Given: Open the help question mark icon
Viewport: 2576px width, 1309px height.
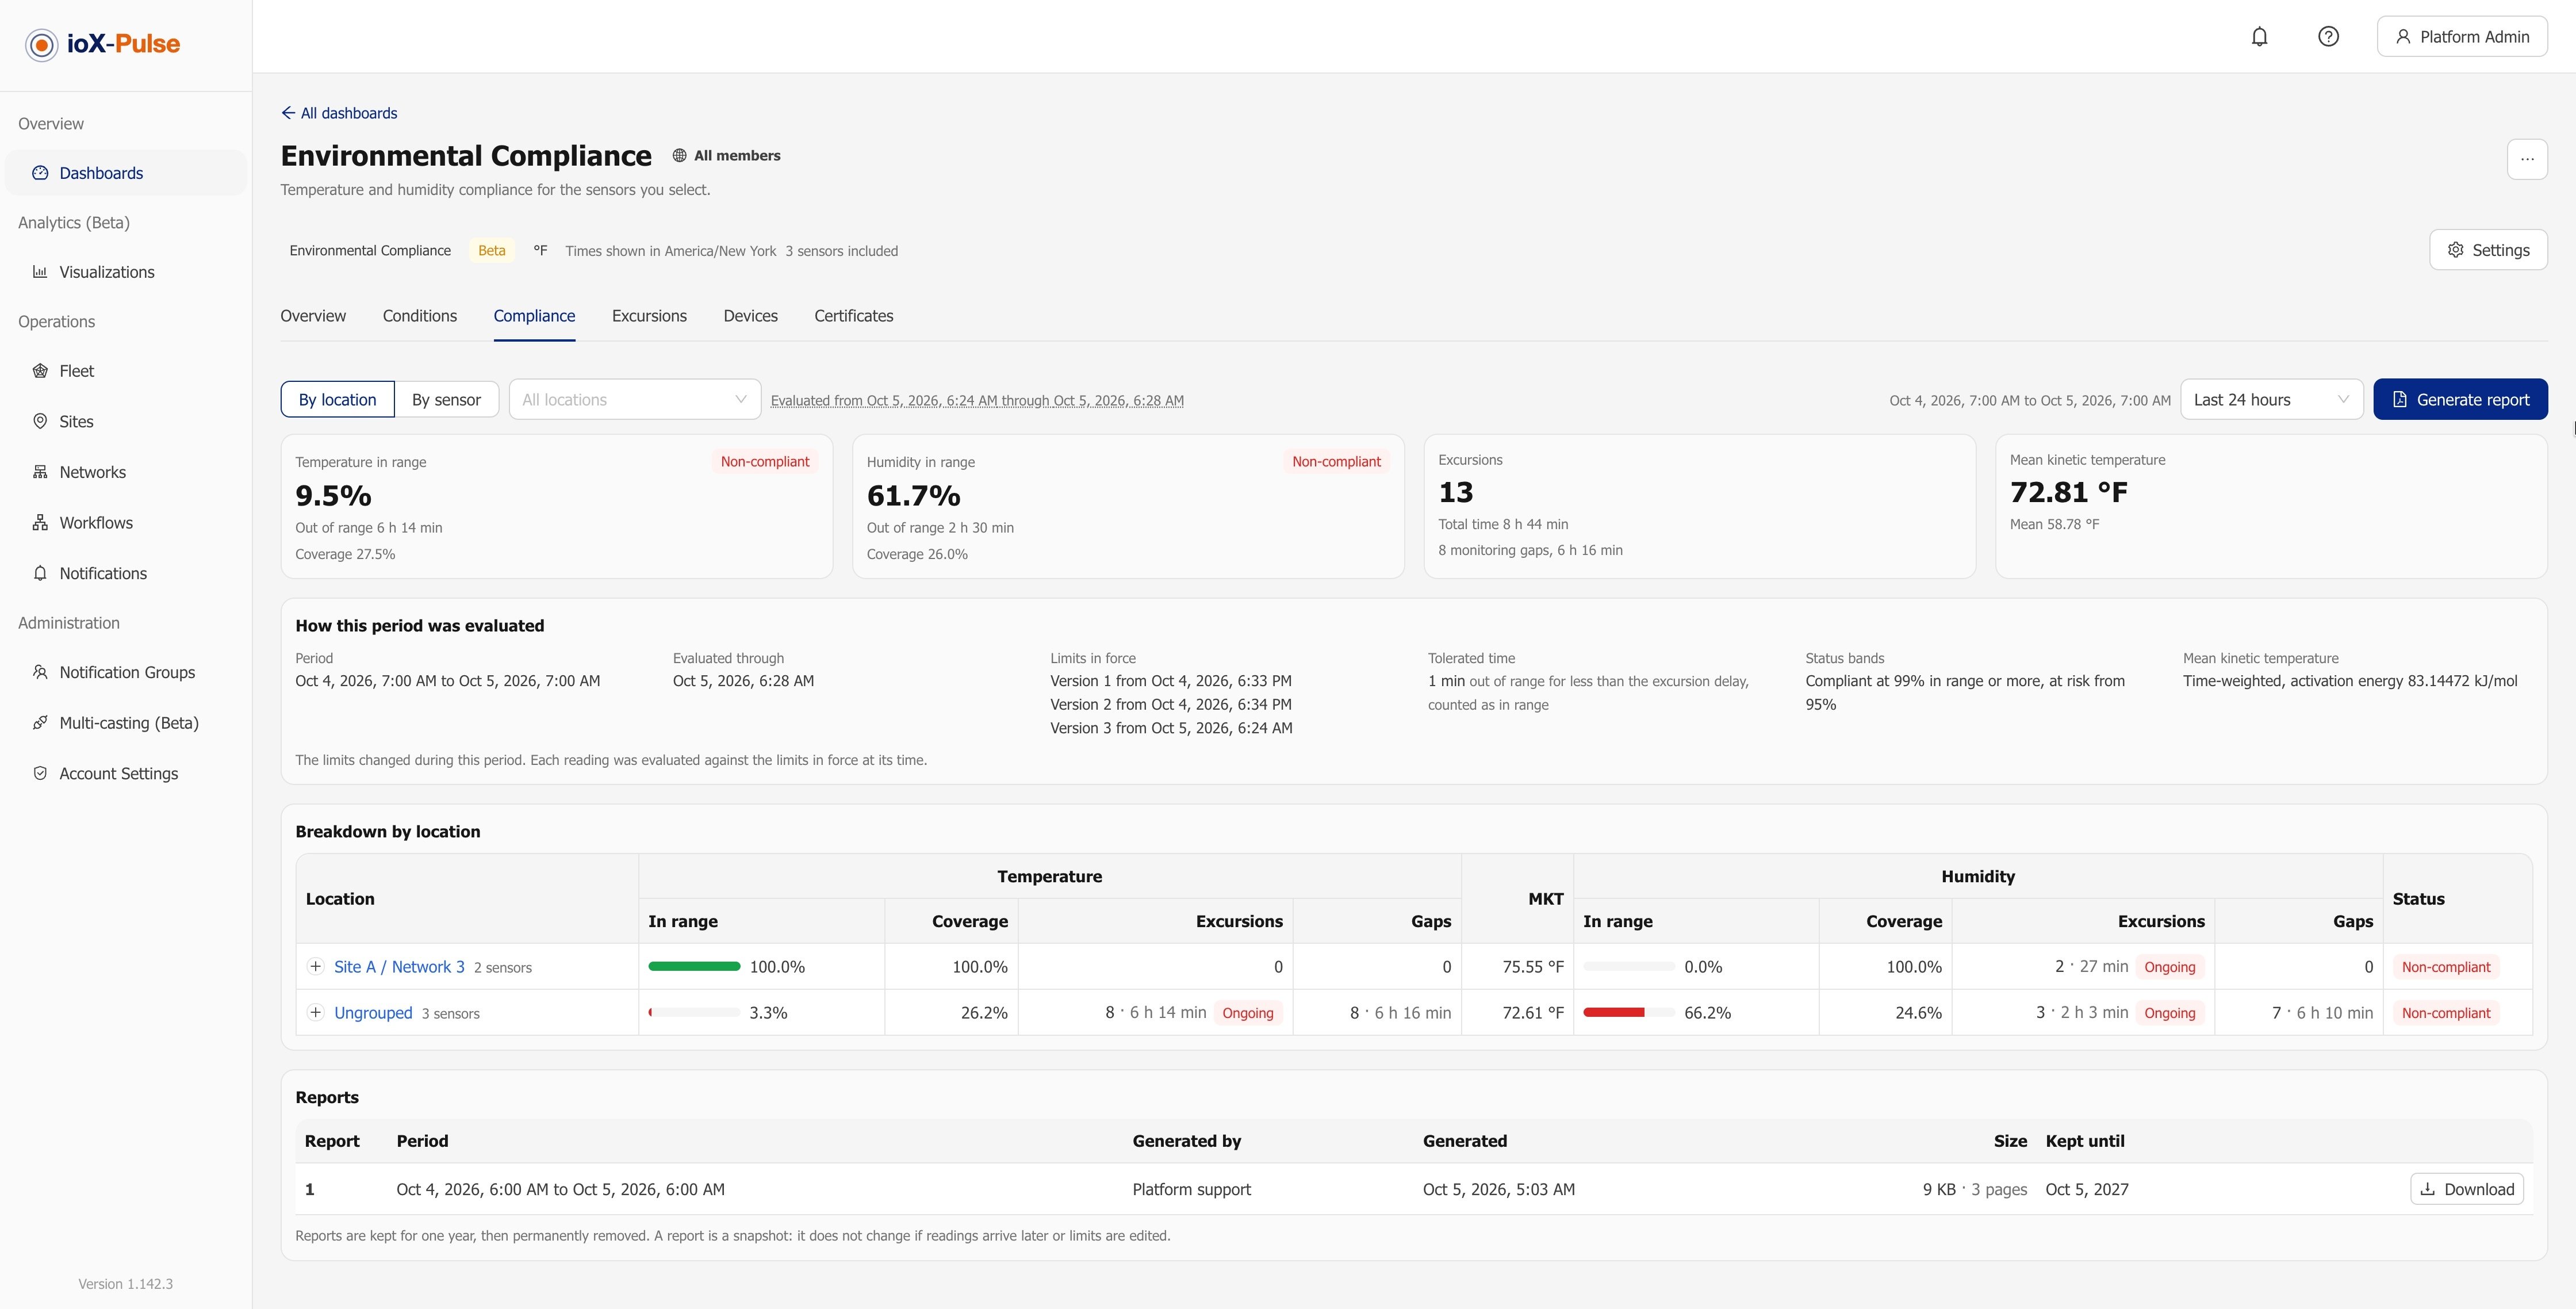Looking at the screenshot, I should 2328,37.
